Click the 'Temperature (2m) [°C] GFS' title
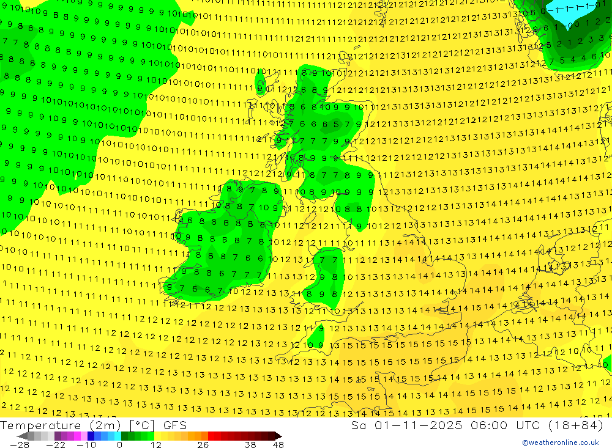 tap(94, 425)
